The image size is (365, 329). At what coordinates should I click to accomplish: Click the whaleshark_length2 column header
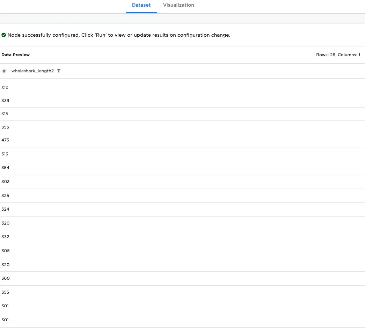[x=32, y=71]
